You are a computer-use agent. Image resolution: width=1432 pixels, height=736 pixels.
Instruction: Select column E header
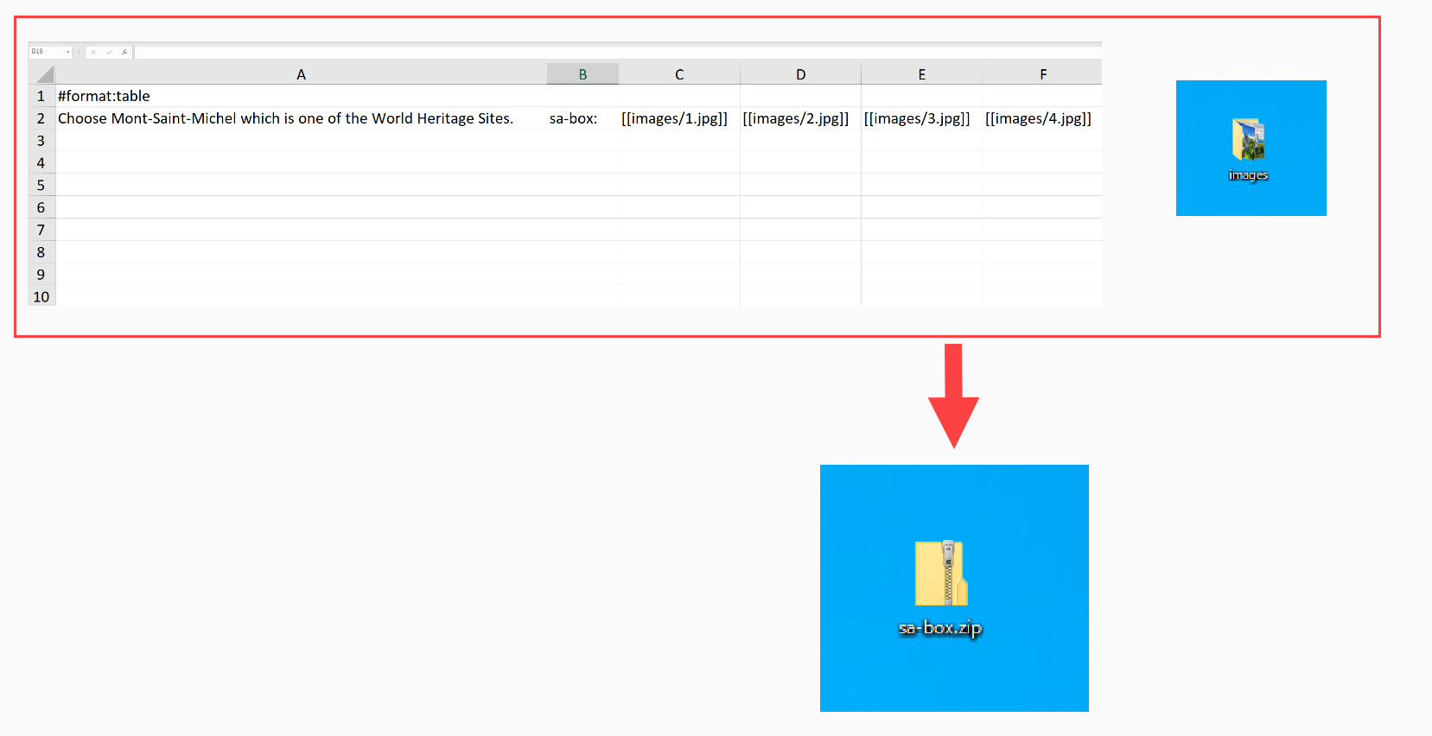tap(921, 74)
